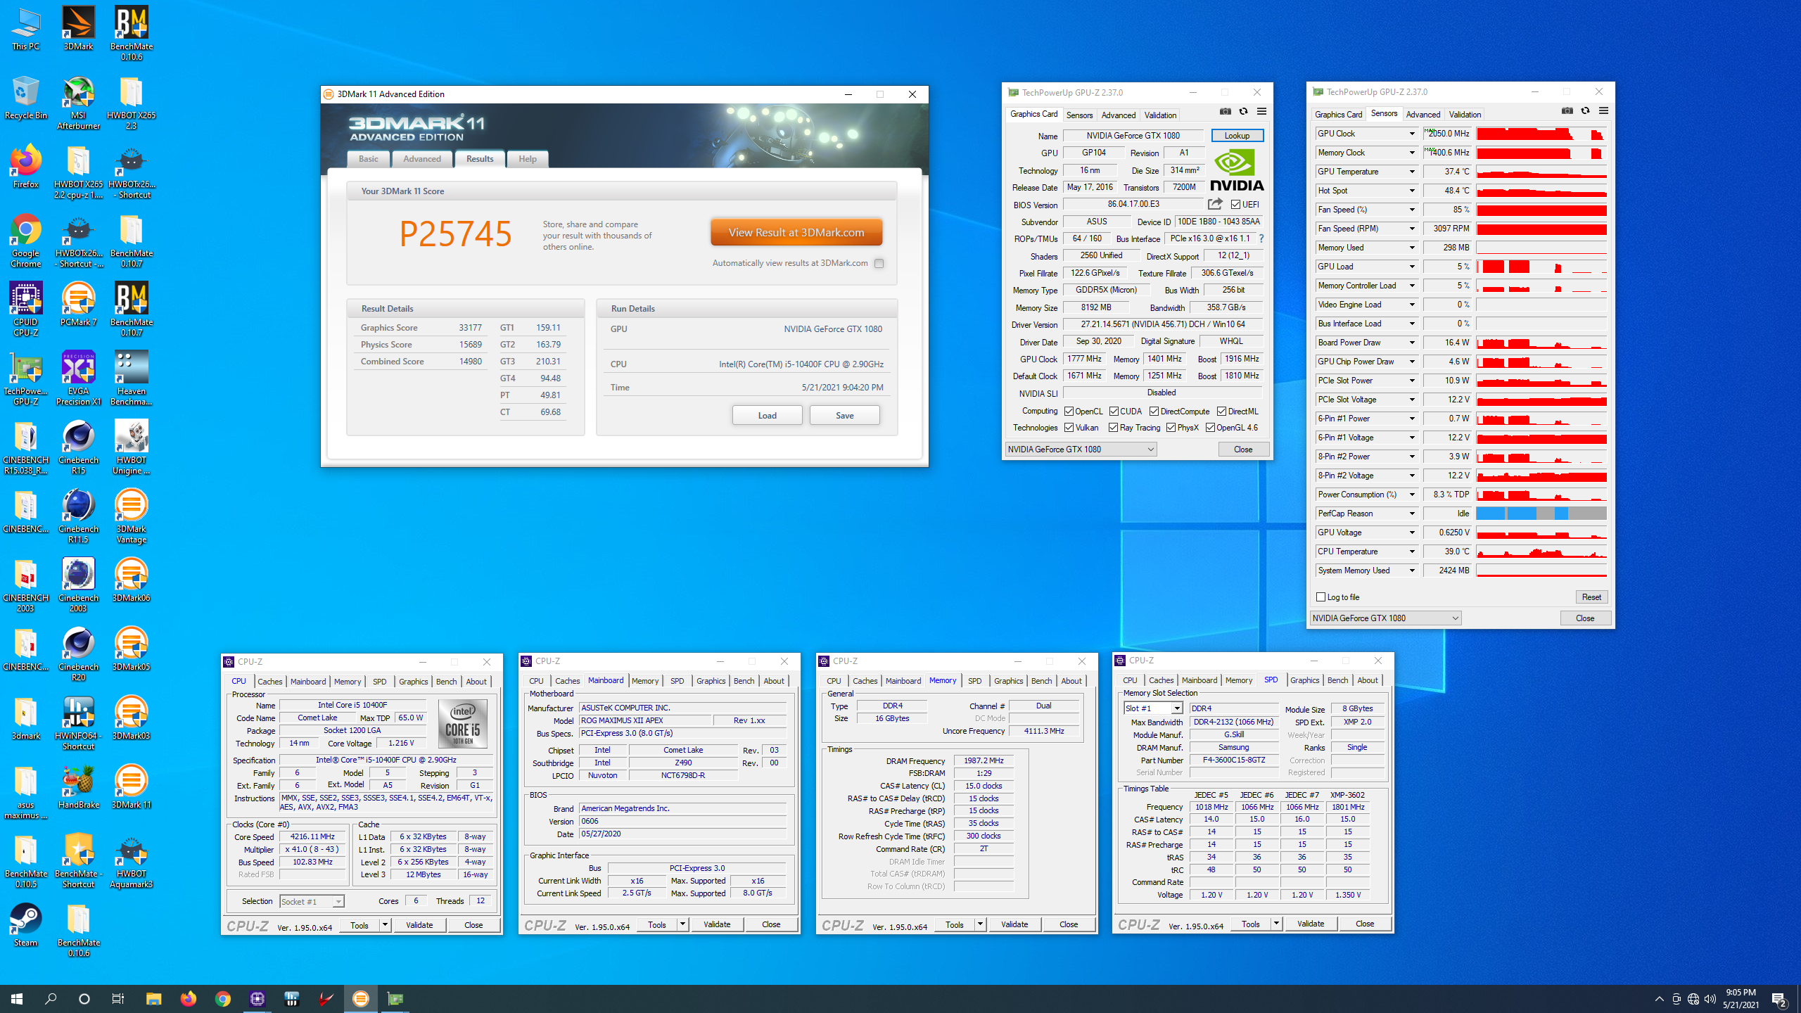1801x1013 pixels.
Task: Open EVGA Precision X1 shortcut
Action: (x=78, y=378)
